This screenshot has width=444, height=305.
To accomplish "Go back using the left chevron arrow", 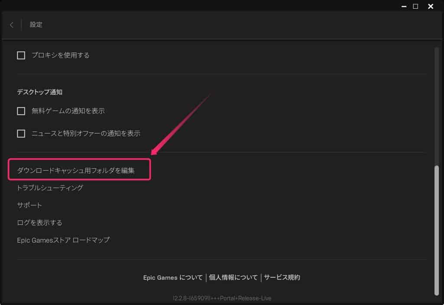I will click(12, 25).
